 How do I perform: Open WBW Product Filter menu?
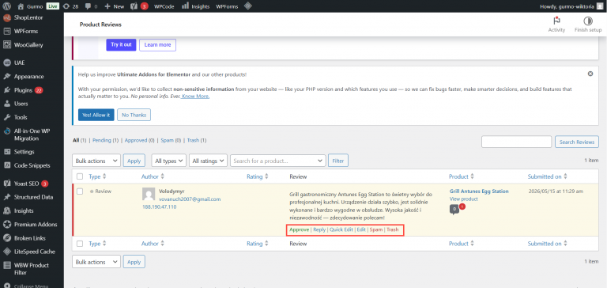32,269
